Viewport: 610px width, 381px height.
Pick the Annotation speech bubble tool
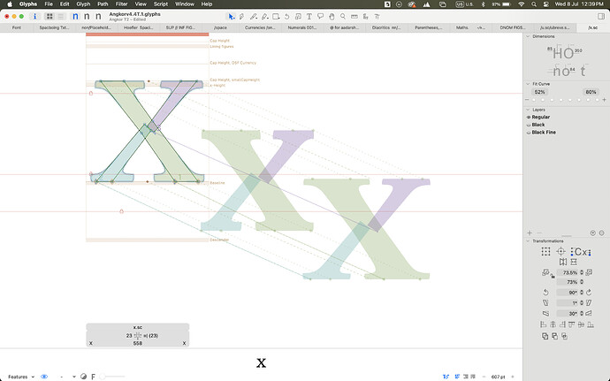(x=320, y=16)
